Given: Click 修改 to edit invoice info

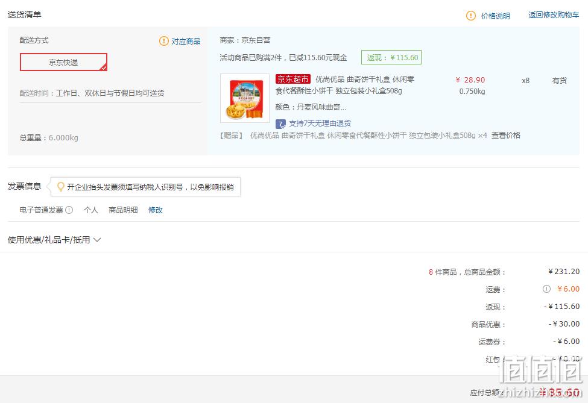Looking at the screenshot, I should (x=155, y=210).
